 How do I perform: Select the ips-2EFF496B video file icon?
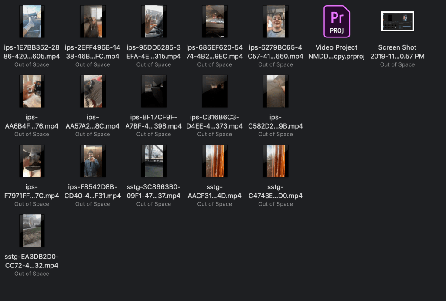[x=92, y=22]
